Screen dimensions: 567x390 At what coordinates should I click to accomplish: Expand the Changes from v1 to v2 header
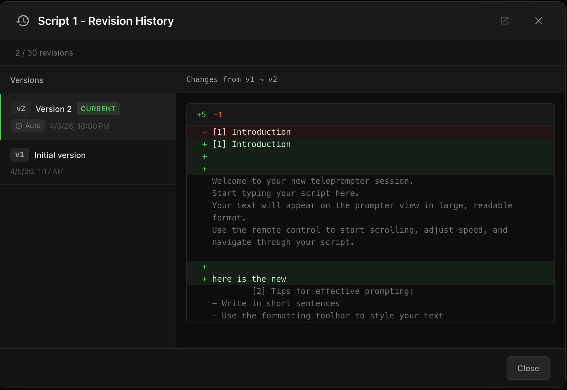click(x=232, y=79)
